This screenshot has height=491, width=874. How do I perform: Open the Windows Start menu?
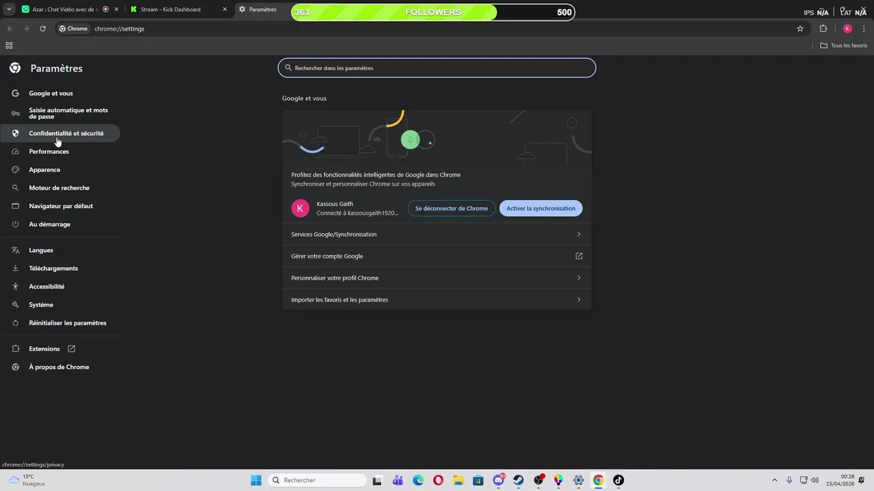[x=256, y=480]
